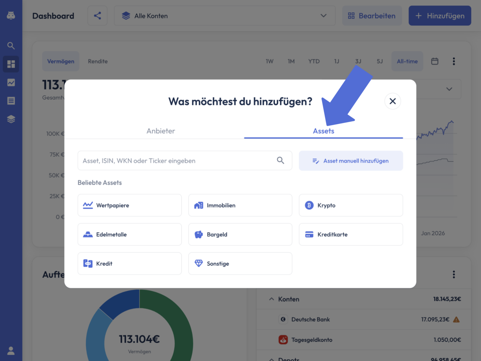Click the 17.095,23€ Deutsche Bank balance
481x361 pixels.
435,320
